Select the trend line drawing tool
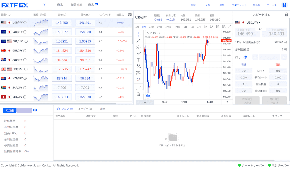 click(x=138, y=41)
